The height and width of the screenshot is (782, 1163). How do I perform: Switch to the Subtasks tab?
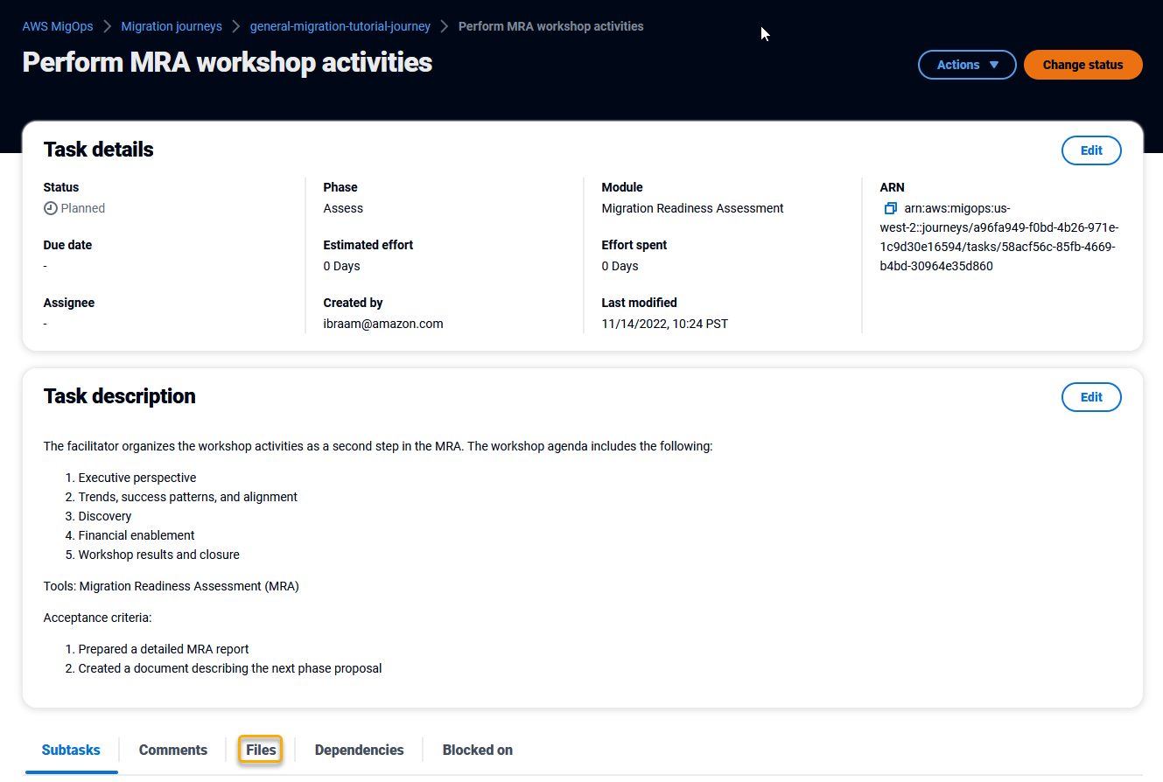pos(71,750)
